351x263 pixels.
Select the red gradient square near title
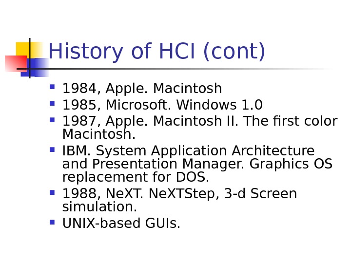(x=15, y=64)
